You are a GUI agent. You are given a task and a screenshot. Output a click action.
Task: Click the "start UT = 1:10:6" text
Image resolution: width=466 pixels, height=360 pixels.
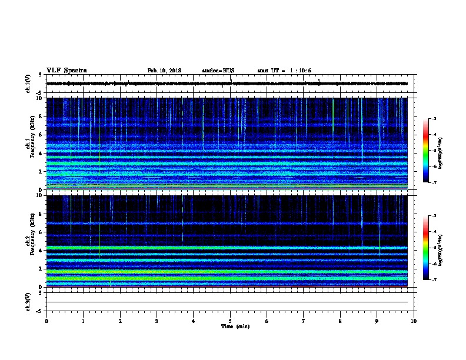284,71
